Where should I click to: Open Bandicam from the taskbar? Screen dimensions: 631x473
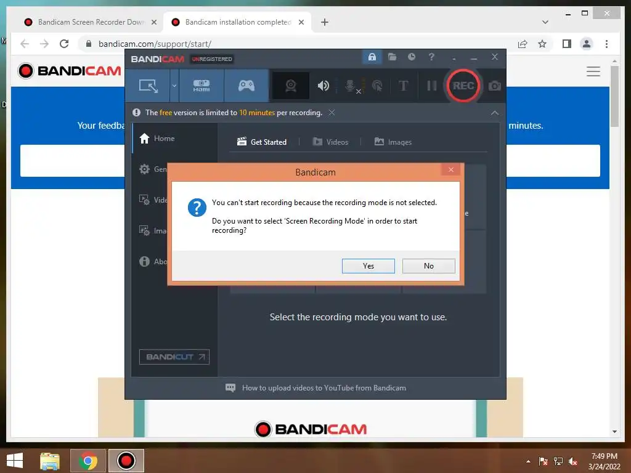(x=126, y=461)
